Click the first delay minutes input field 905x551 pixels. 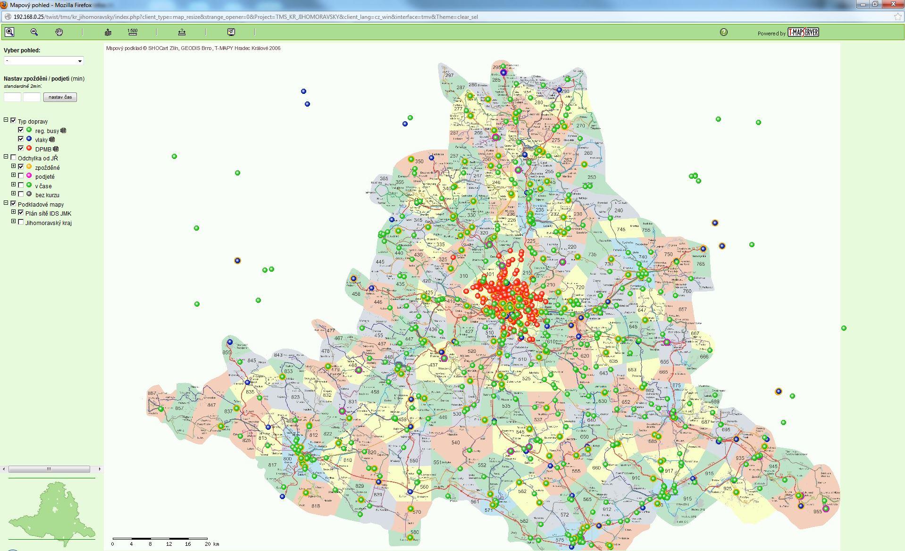click(x=13, y=97)
